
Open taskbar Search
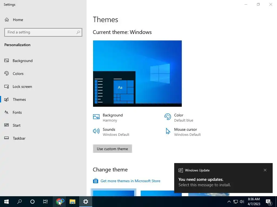pyautogui.click(x=19, y=202)
